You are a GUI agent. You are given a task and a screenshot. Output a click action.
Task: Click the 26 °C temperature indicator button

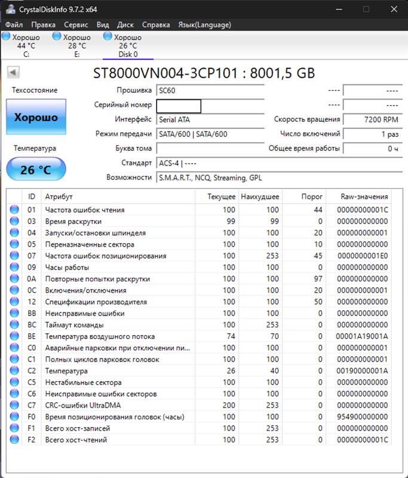36,170
